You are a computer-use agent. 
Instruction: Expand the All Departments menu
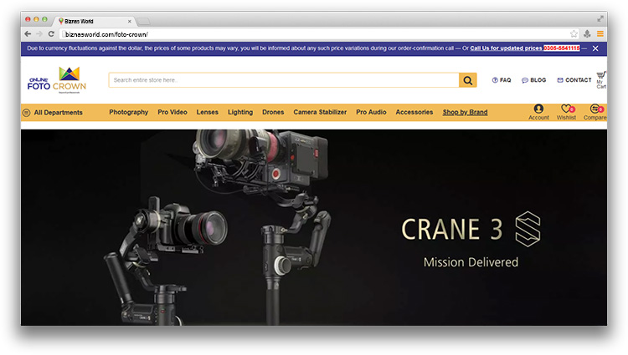(53, 112)
